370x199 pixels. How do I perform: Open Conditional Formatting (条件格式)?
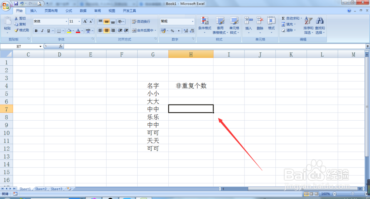(205, 25)
